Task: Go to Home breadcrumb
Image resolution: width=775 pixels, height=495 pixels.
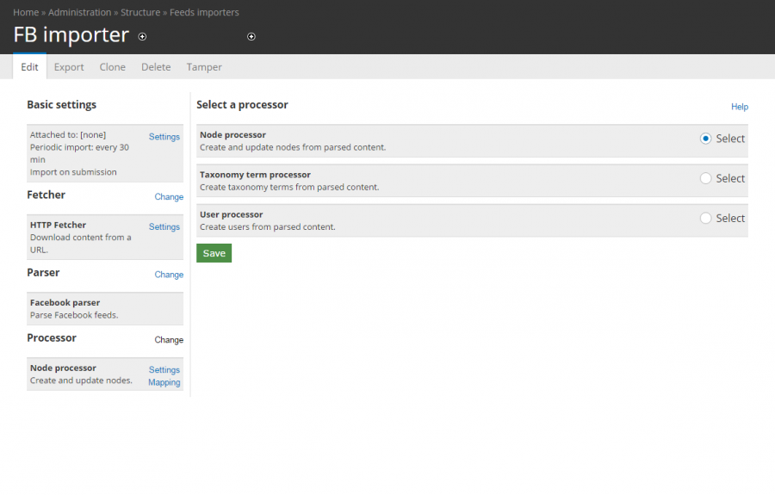Action: pyautogui.click(x=26, y=12)
